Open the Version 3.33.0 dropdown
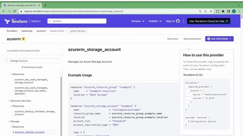Image resolution: width=243 pixels, height=136 pixels. 58,31
